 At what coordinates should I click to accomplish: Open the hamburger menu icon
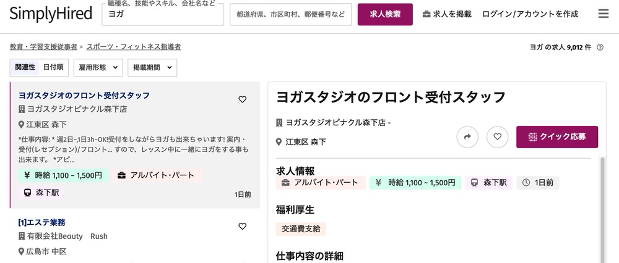pyautogui.click(x=603, y=14)
